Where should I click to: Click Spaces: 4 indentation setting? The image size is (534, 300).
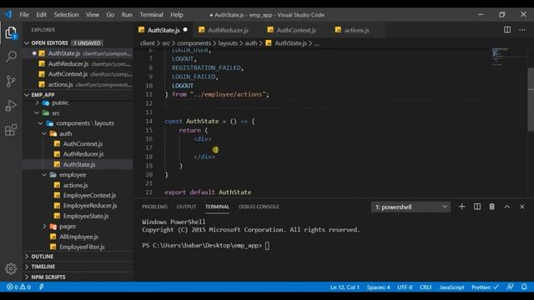[x=378, y=287]
